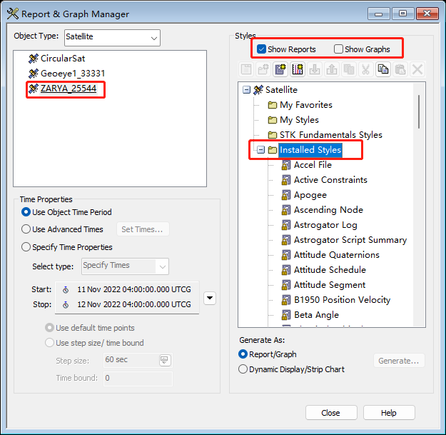Collapse the Satellite root tree node
The image size is (446, 435).
(x=246, y=90)
